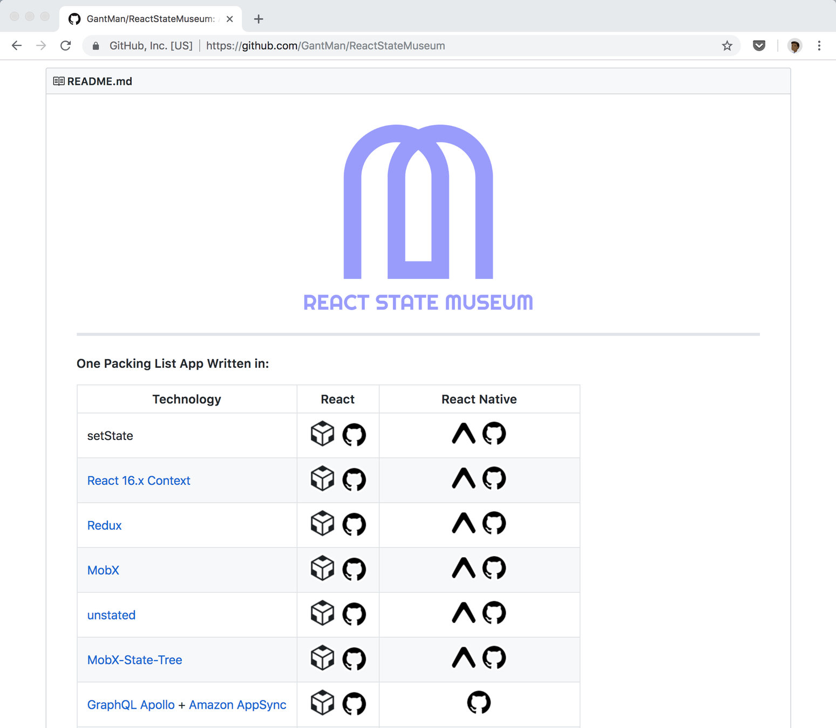Click the setState technology cell
This screenshot has width=836, height=728.
coord(187,436)
